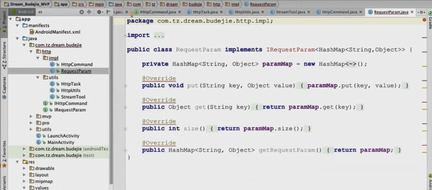Viewport: 432px width, 190px height.
Task: Close the RequestParam.java tab
Action: click(x=412, y=12)
